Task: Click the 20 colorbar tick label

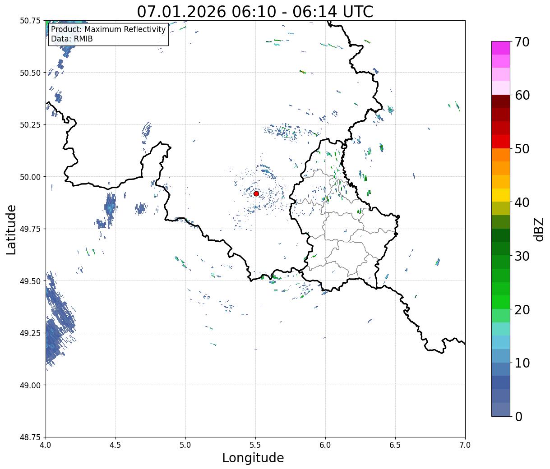Action: (x=522, y=310)
